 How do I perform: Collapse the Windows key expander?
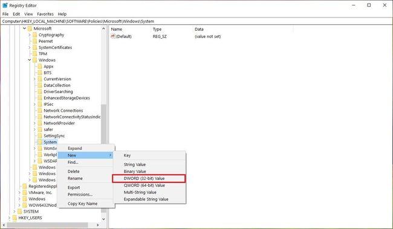[x=30, y=60]
